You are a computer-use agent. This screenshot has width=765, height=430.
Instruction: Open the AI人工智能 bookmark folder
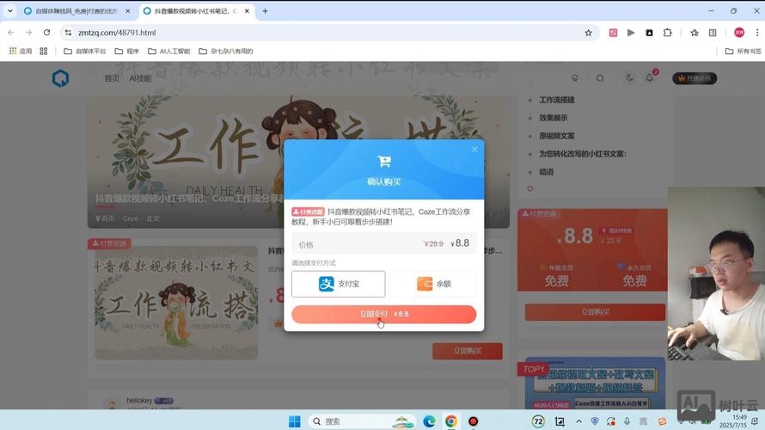168,51
